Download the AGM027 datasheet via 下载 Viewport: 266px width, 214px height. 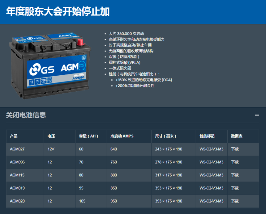pyautogui.click(x=235, y=149)
